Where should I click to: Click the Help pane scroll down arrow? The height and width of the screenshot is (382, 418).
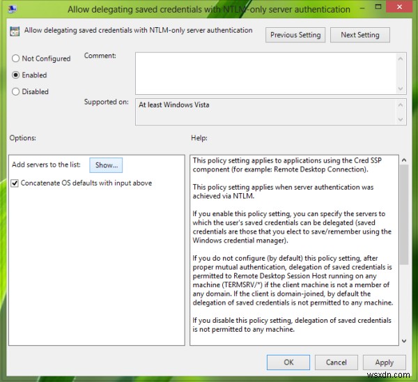click(404, 341)
